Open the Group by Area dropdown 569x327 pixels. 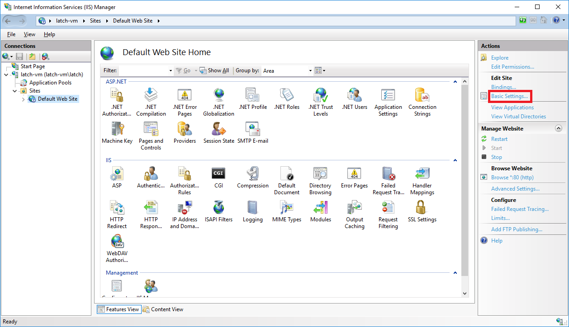tap(310, 70)
